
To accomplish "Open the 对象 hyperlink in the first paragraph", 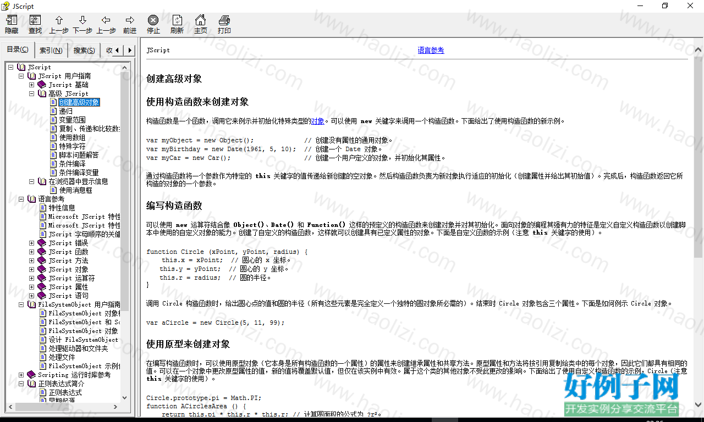I will [x=317, y=121].
